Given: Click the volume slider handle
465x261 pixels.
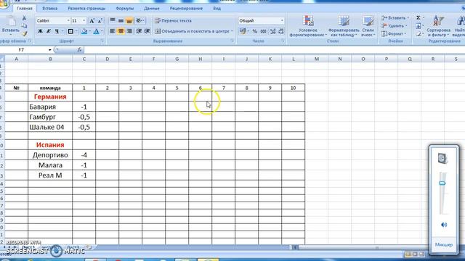Looking at the screenshot, I should (442, 183).
